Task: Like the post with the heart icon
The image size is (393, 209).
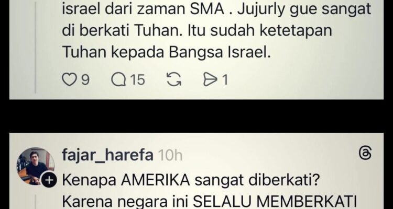Action: 69,80
